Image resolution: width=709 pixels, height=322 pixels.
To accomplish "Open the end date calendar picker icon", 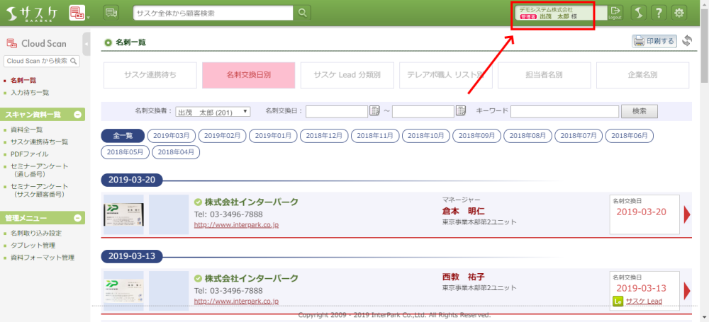I will (461, 110).
